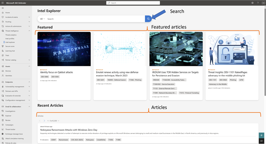Open the All filter dropdown in search
Viewport: 266px width, 144px height.
[42, 19]
